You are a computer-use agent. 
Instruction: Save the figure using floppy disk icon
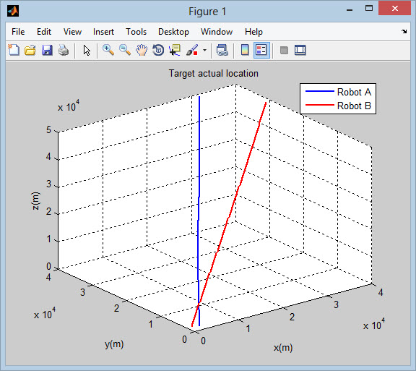pos(47,50)
